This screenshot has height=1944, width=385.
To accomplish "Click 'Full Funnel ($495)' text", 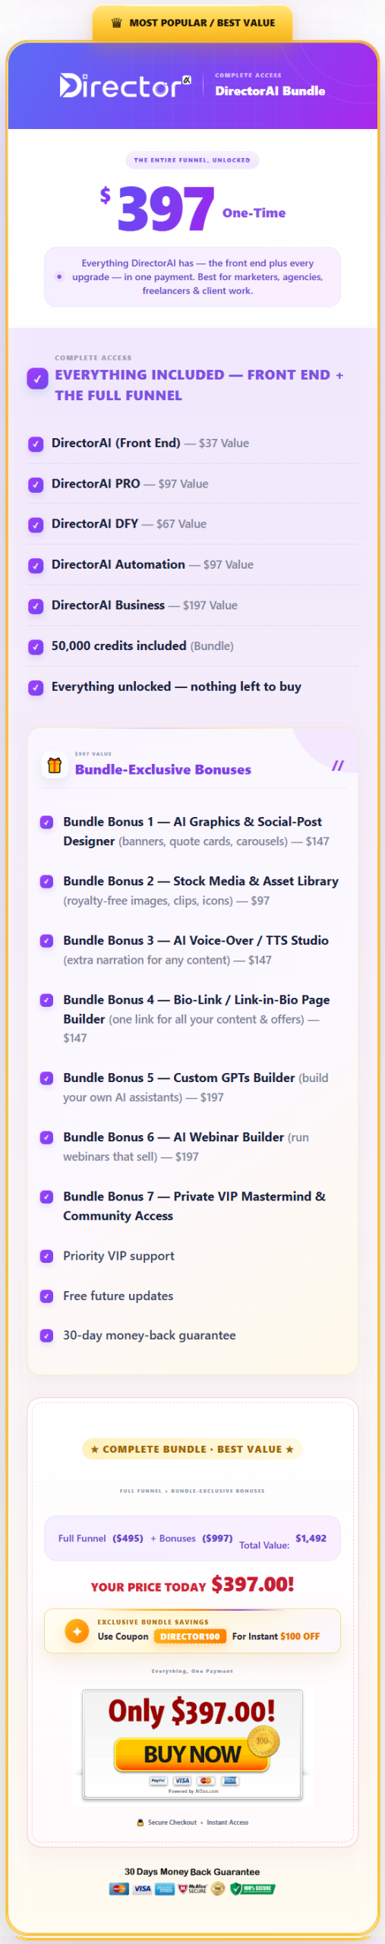I will click(100, 1538).
